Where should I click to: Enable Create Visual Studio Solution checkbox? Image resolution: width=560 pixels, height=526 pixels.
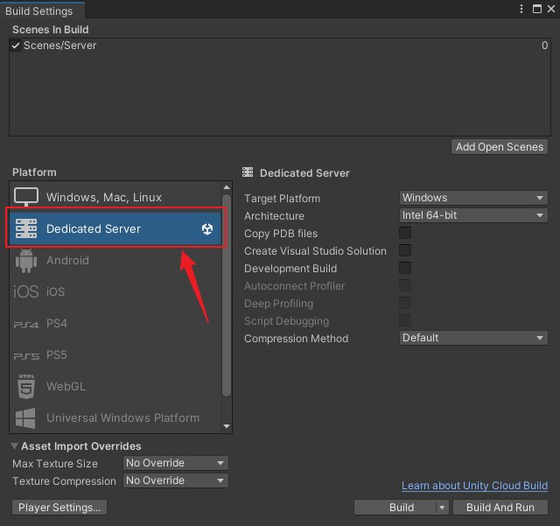point(405,250)
